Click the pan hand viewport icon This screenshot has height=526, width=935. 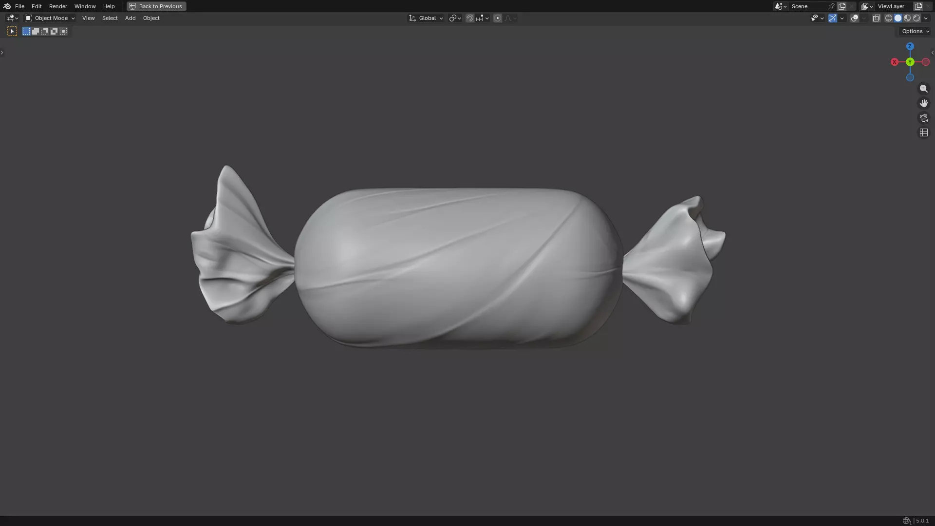pos(923,103)
